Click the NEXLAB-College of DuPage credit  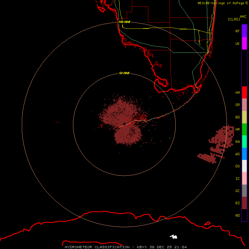[x=221, y=3]
